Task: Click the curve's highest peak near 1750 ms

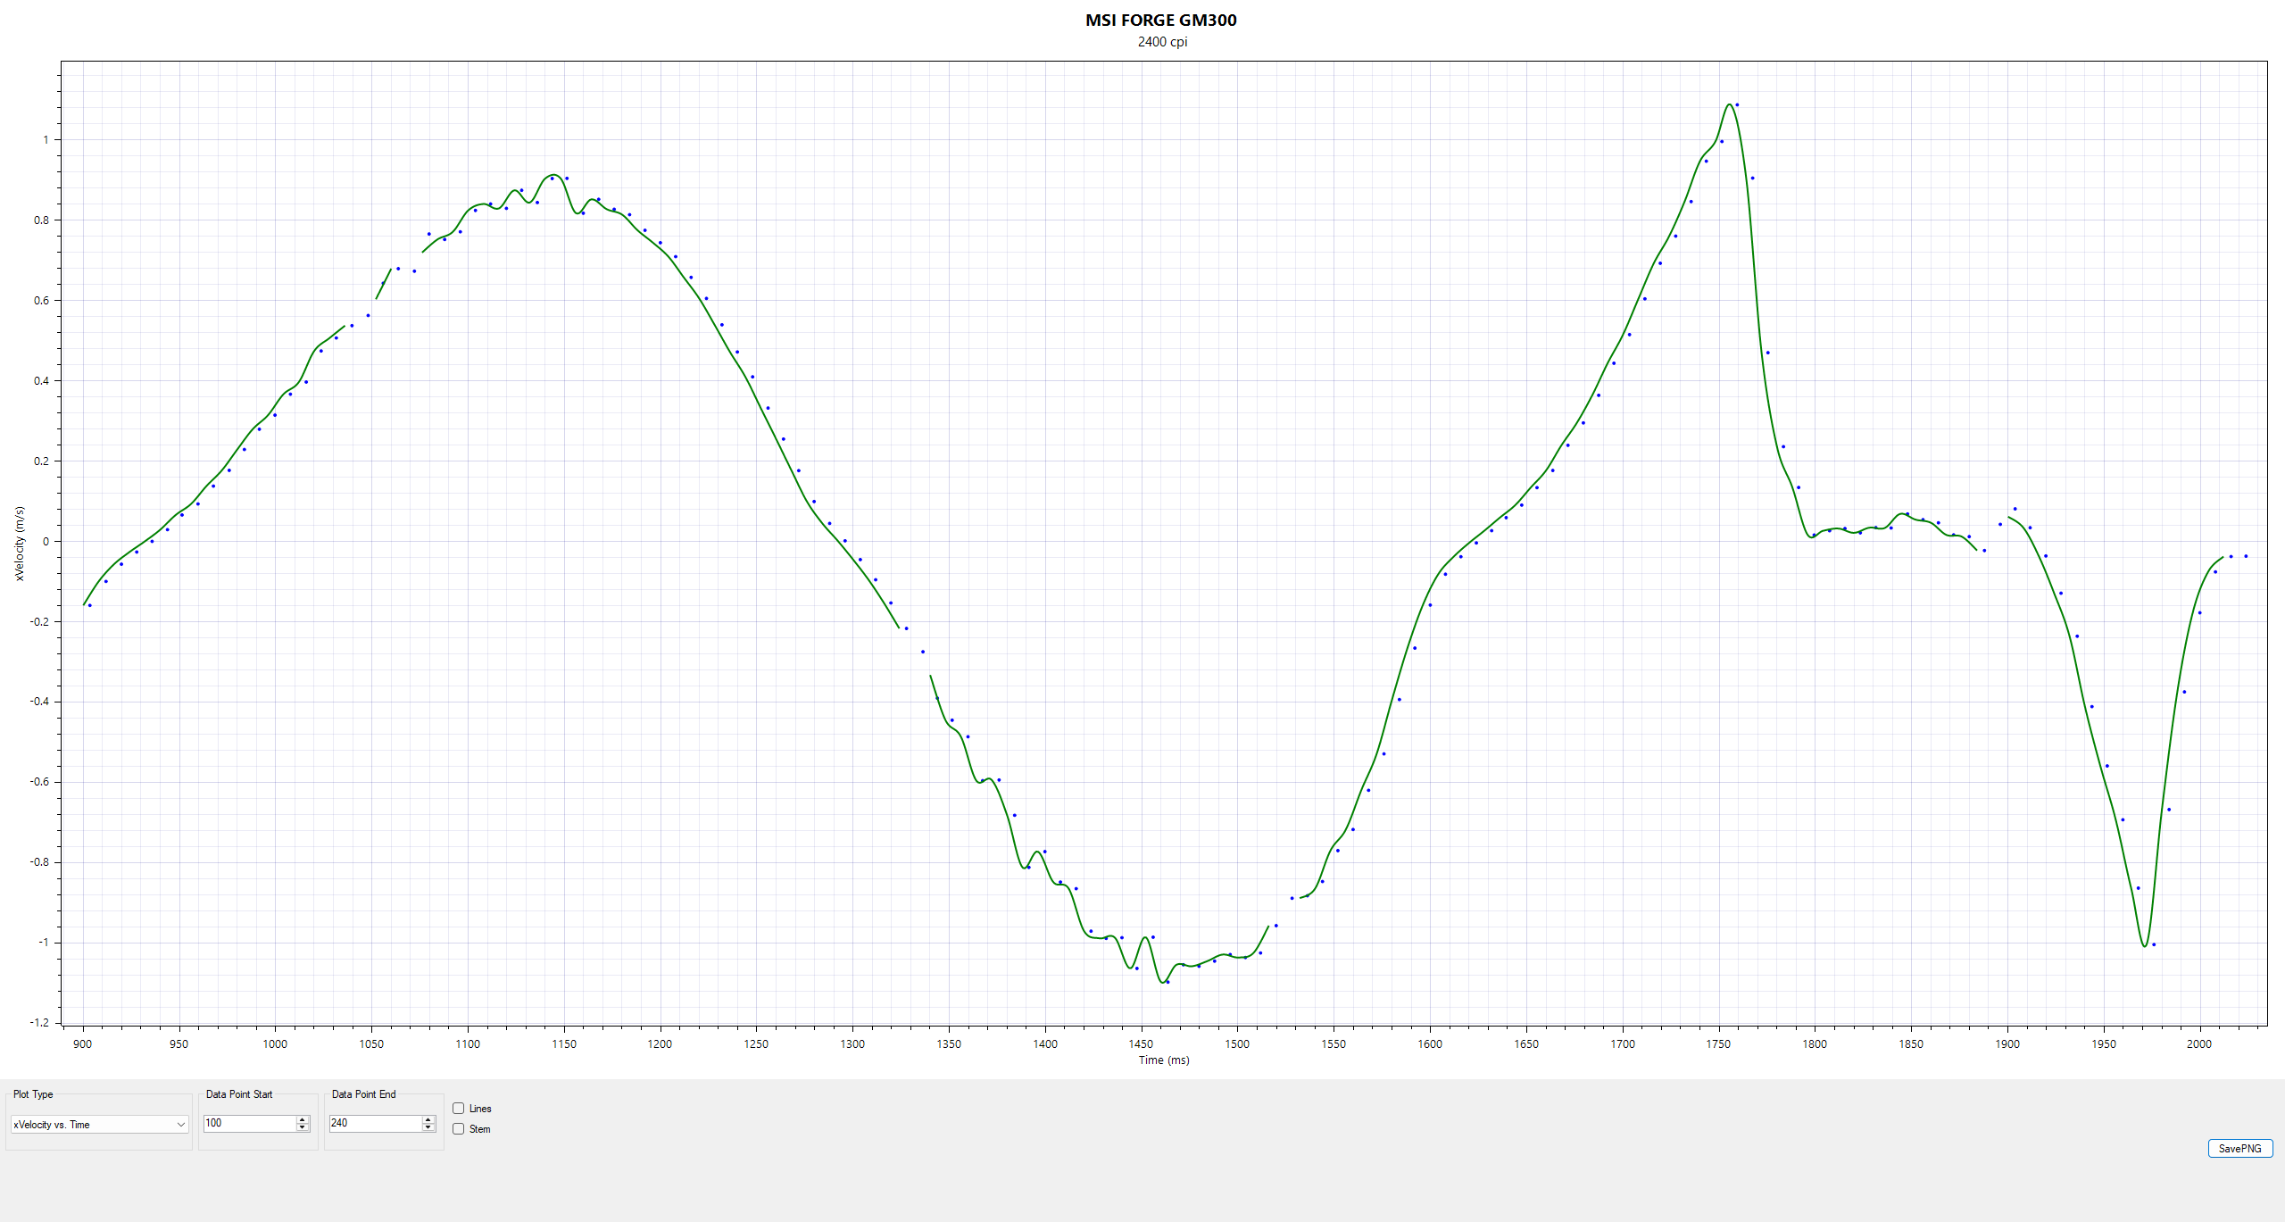Action: (1730, 104)
